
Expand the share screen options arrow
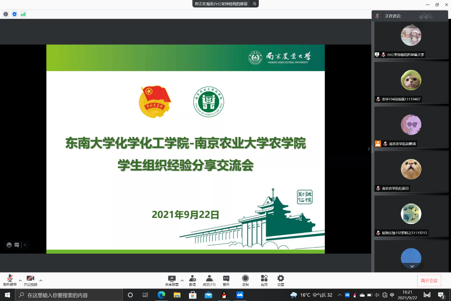[x=182, y=280]
